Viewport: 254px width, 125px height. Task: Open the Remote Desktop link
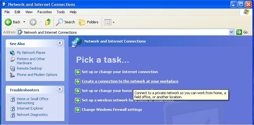click(29, 68)
